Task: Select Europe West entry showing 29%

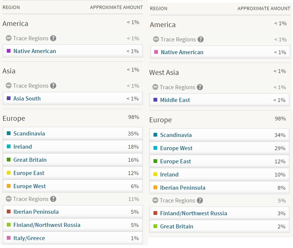Action: [x=176, y=148]
